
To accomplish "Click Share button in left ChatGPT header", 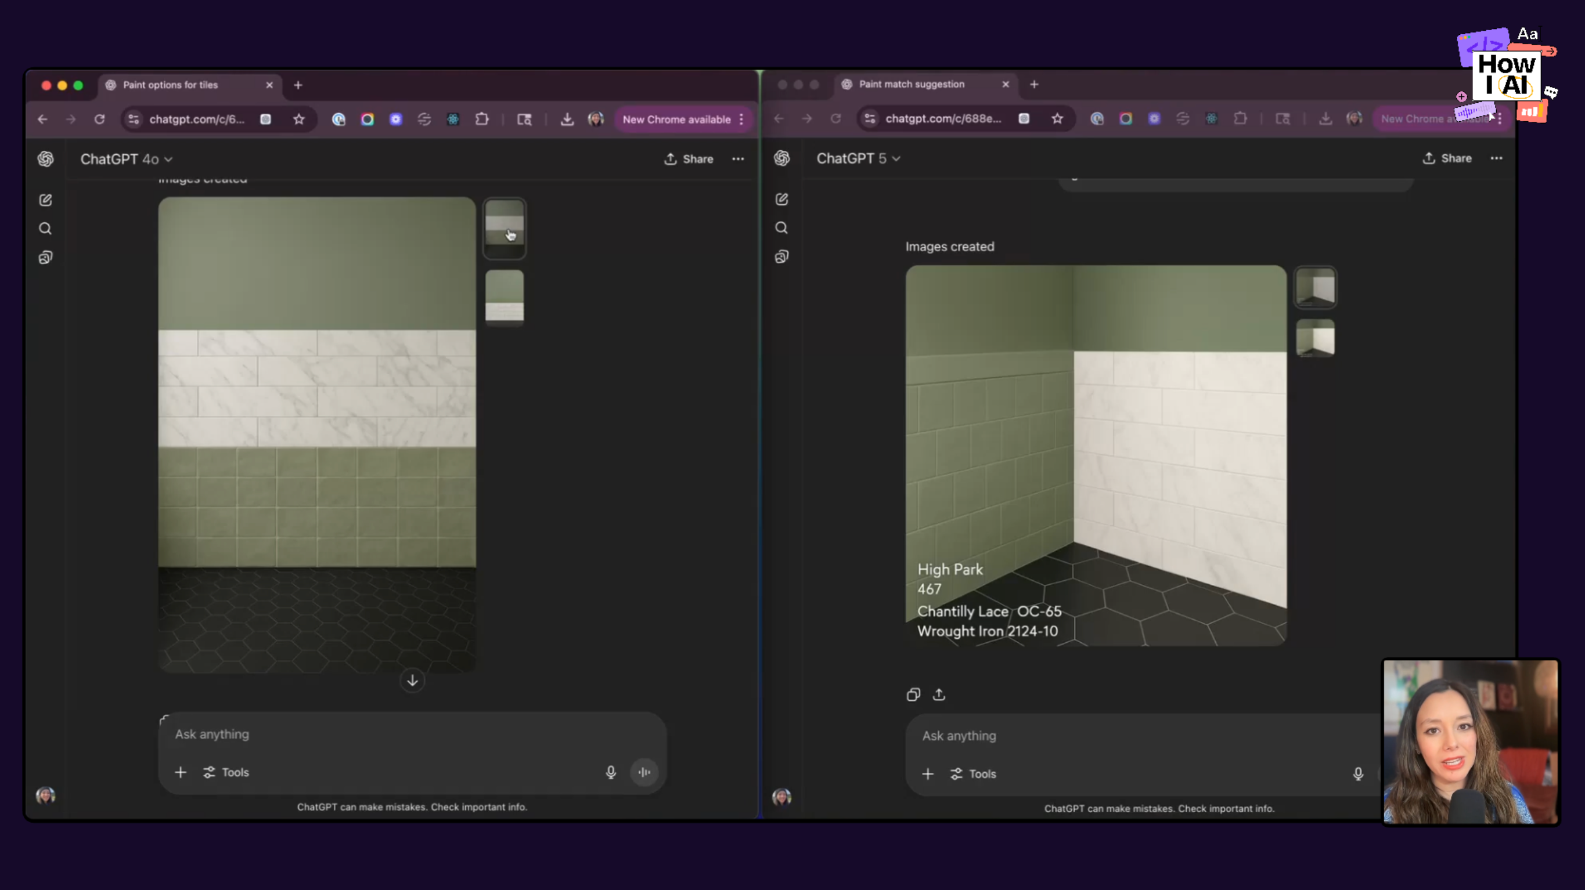I will (x=689, y=159).
